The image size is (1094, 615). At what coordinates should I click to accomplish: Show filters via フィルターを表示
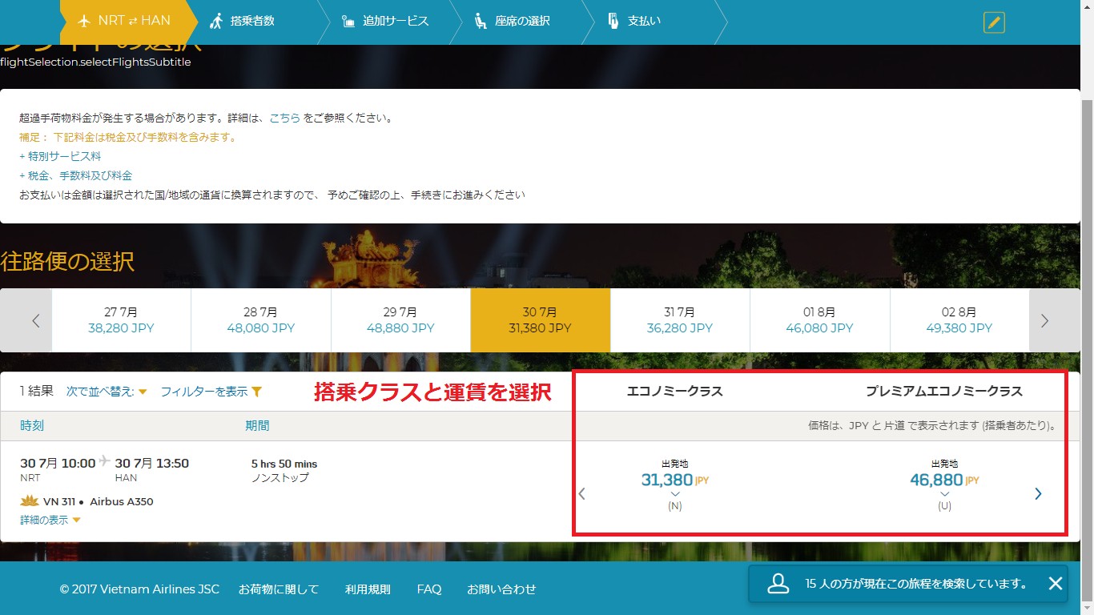[211, 392]
